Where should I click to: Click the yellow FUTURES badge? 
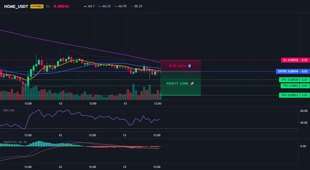pos(37,6)
